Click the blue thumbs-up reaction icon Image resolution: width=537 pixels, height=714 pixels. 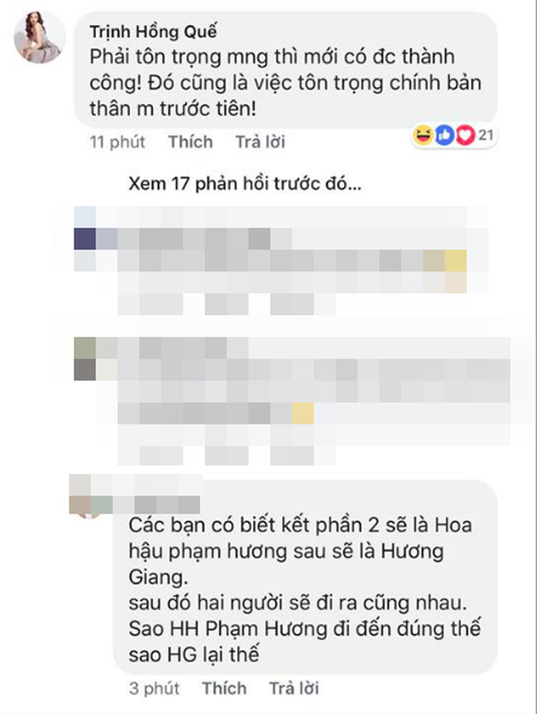click(444, 135)
